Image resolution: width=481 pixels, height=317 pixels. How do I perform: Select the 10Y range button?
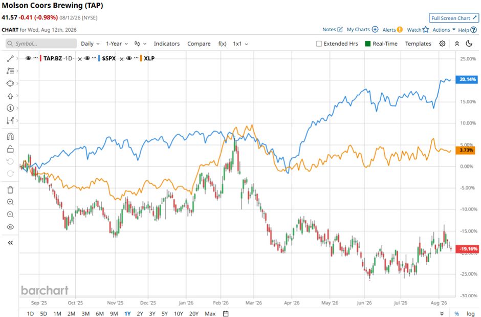pos(179,313)
